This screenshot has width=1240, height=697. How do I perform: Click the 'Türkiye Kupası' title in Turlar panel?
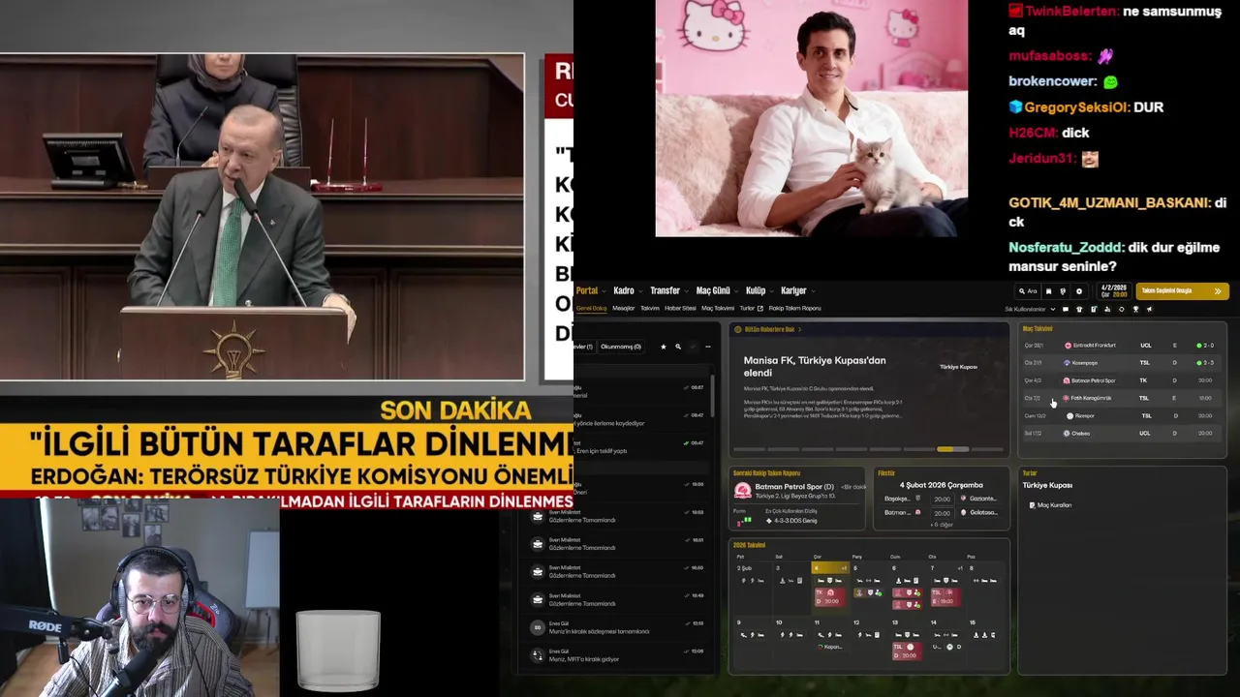[1047, 485]
